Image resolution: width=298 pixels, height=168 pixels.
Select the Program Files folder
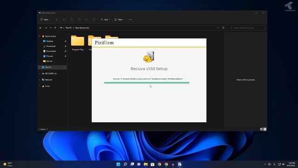pyautogui.click(x=78, y=43)
